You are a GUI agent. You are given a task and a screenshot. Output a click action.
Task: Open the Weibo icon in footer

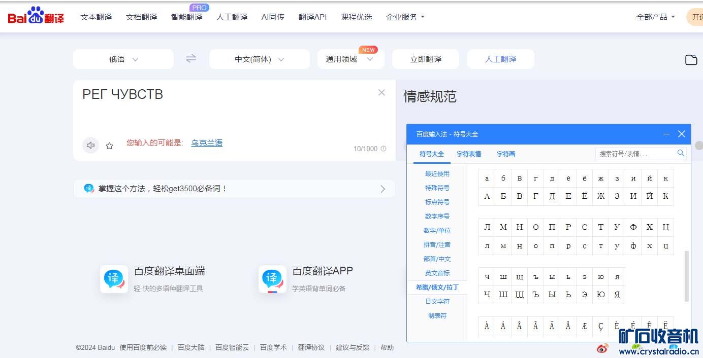tap(602, 348)
